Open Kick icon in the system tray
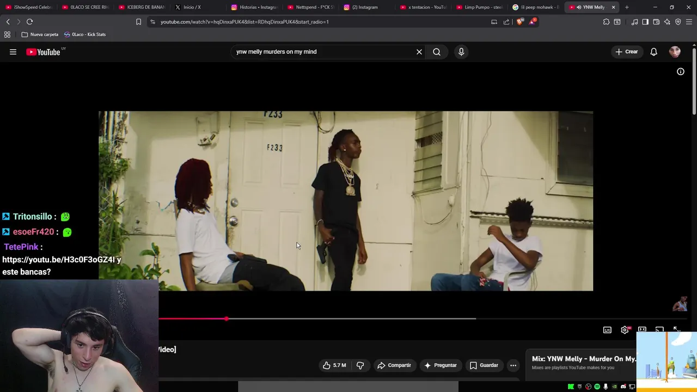Screen dimensions: 697x392 571,387
